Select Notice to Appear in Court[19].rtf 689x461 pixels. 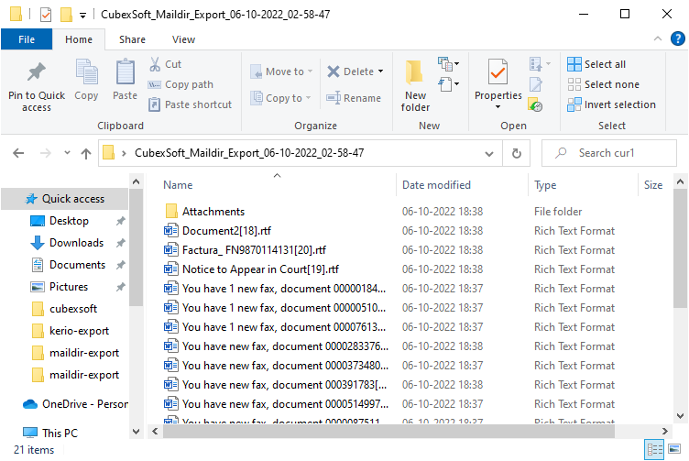pyautogui.click(x=260, y=269)
